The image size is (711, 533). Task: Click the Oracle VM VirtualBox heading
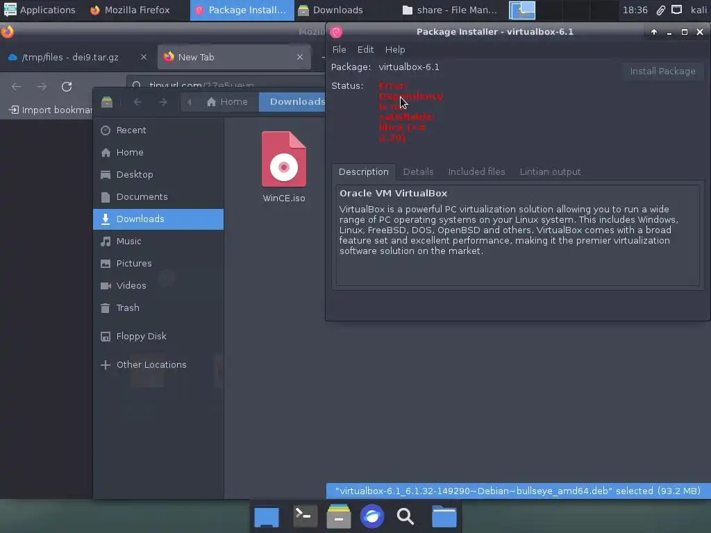[x=393, y=193]
